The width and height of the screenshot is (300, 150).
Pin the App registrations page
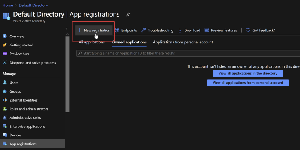point(128,14)
